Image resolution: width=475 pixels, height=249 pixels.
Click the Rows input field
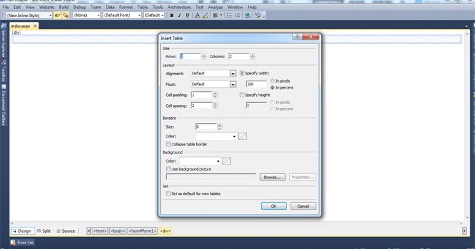tap(191, 56)
